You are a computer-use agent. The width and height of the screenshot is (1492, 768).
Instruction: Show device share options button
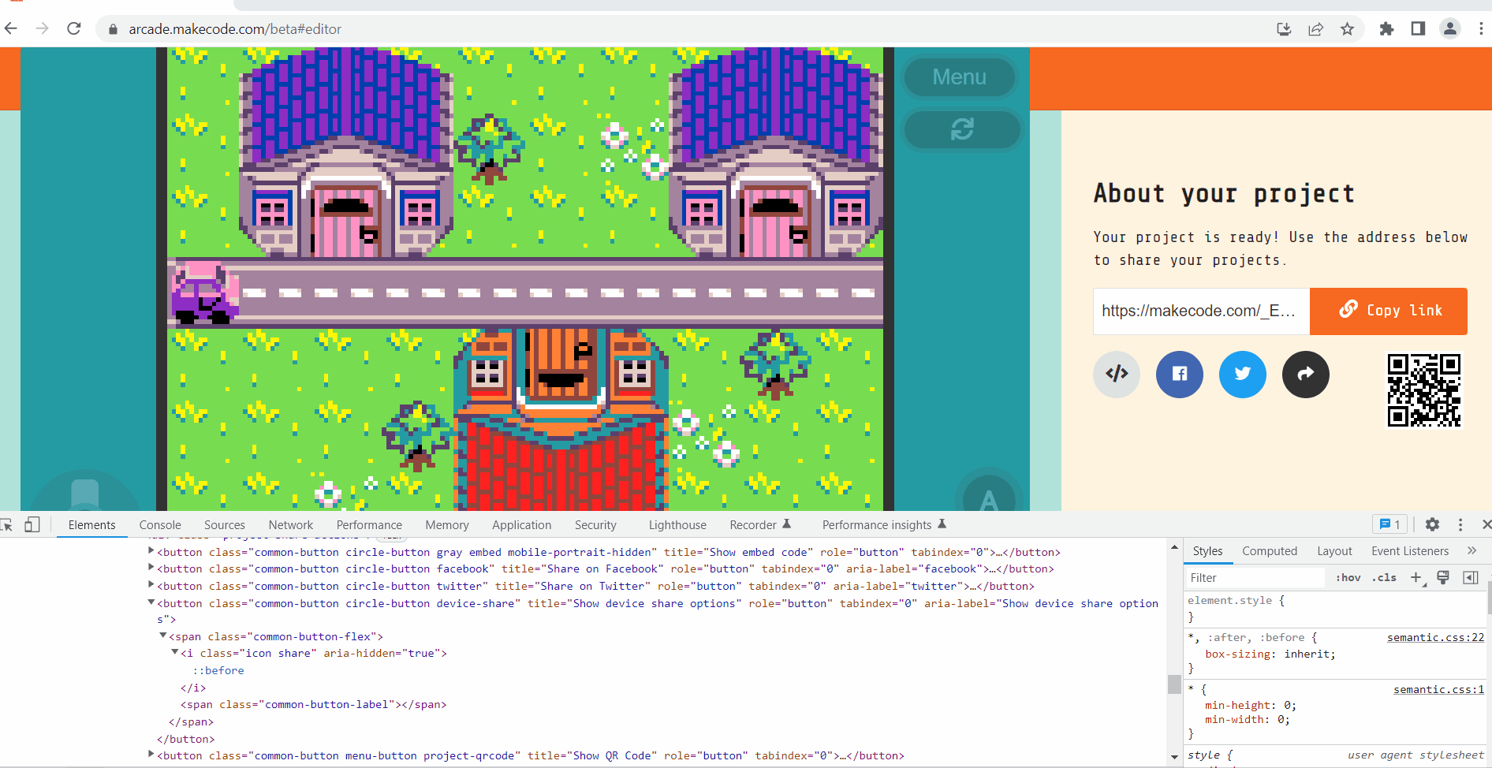coord(1306,375)
